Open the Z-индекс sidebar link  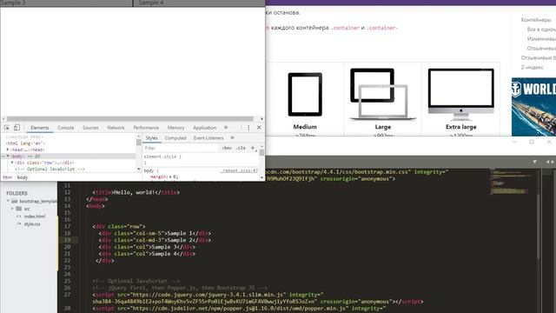(x=532, y=67)
